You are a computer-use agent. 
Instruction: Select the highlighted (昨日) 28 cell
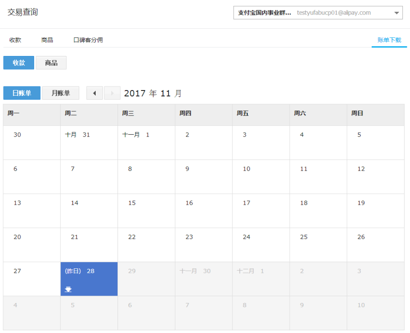pos(89,279)
